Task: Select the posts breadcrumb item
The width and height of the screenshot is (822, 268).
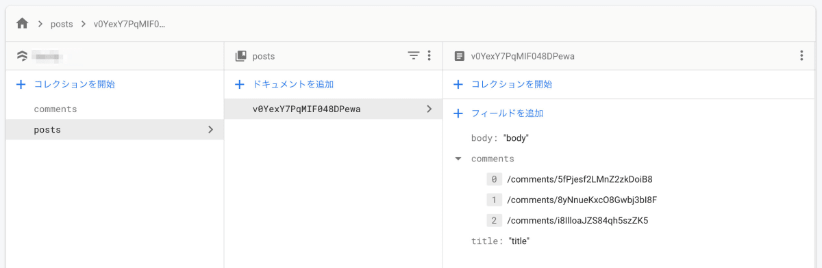Action: coord(62,24)
